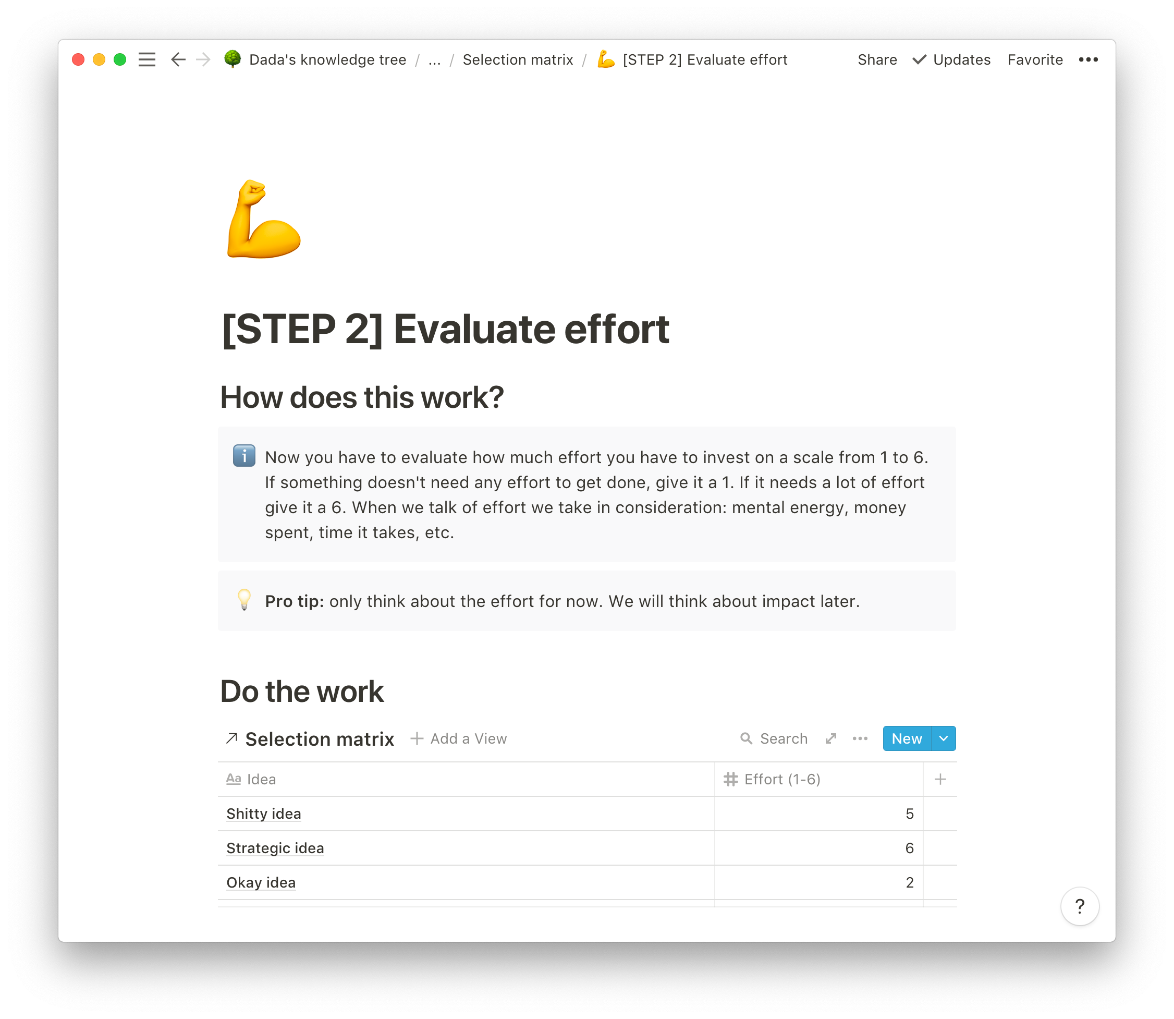Expand the collapsed breadcrumb ellipsis
This screenshot has width=1174, height=1019.
pyautogui.click(x=434, y=59)
